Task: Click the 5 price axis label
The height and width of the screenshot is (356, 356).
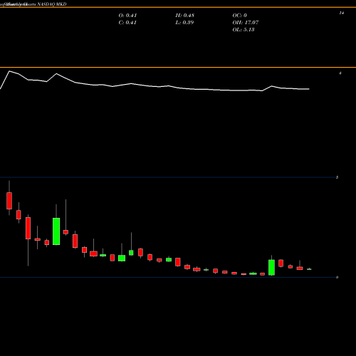Action: coord(337,177)
